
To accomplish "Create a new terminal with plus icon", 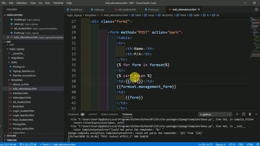I will click(x=237, y=114).
